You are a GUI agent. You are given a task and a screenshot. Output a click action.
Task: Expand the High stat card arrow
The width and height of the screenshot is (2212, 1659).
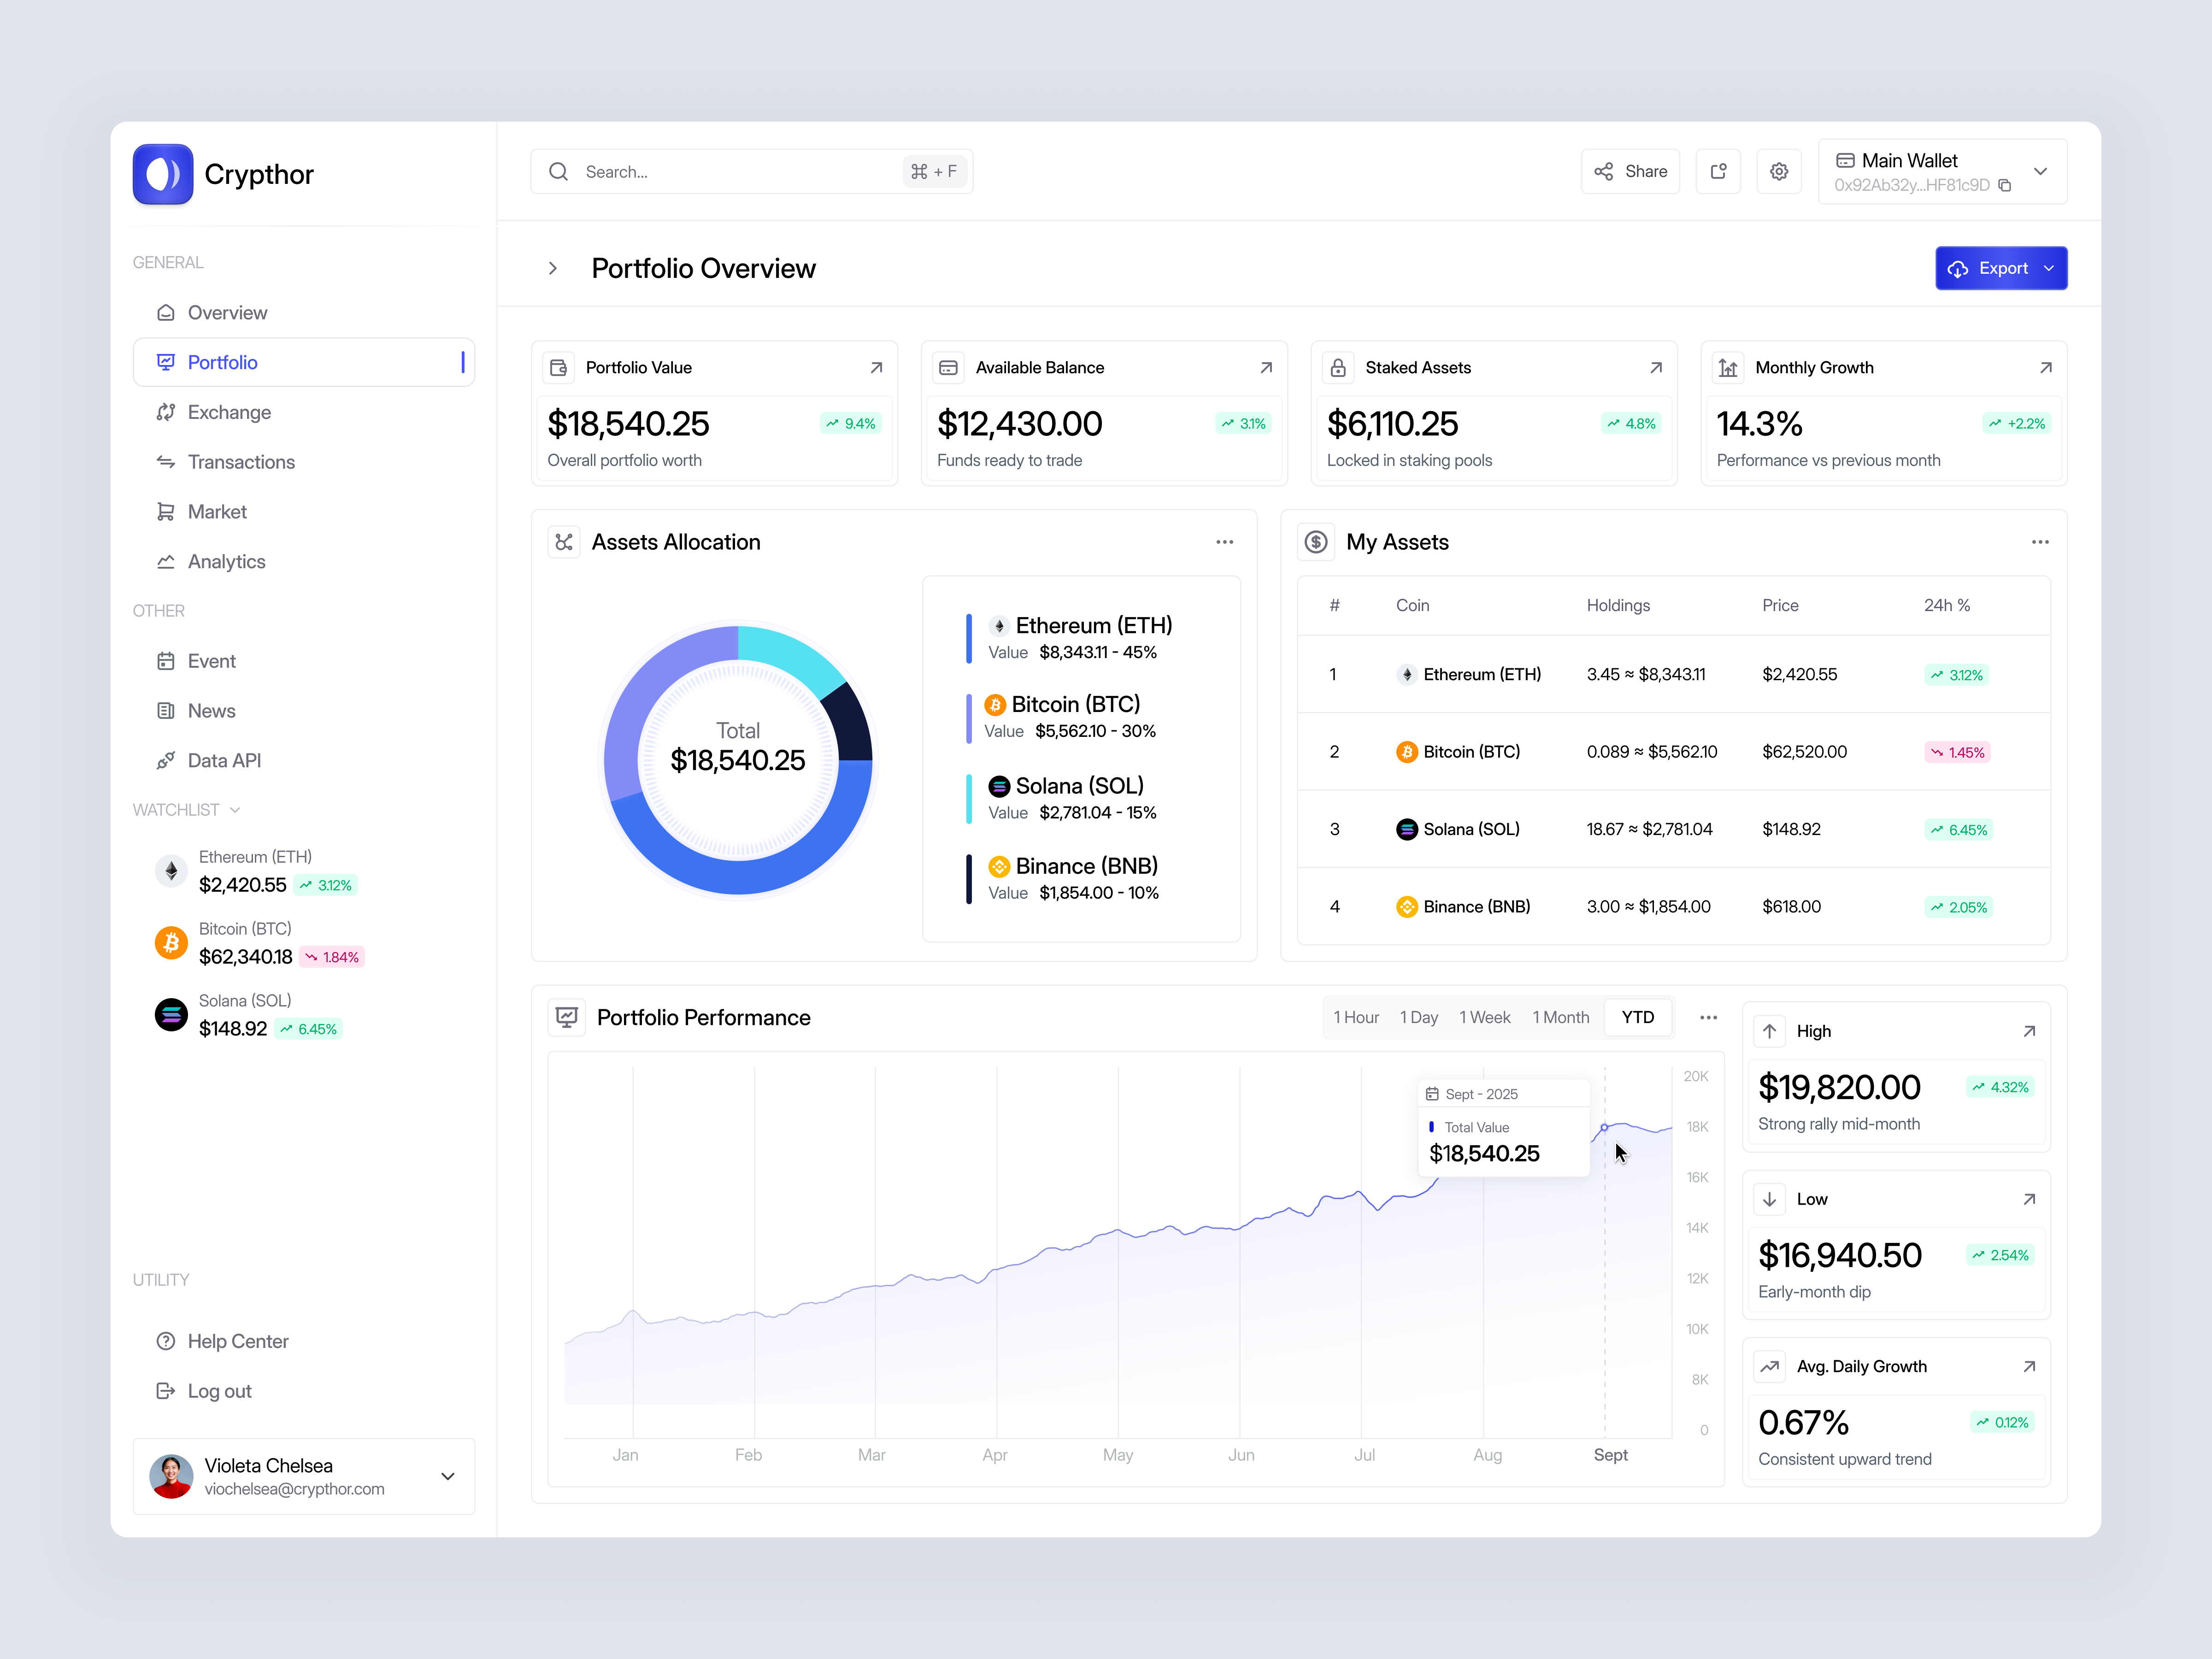click(x=2029, y=1031)
